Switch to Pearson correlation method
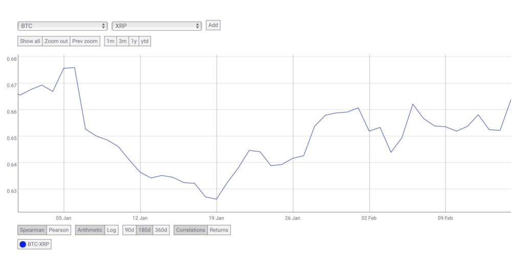 (x=59, y=230)
